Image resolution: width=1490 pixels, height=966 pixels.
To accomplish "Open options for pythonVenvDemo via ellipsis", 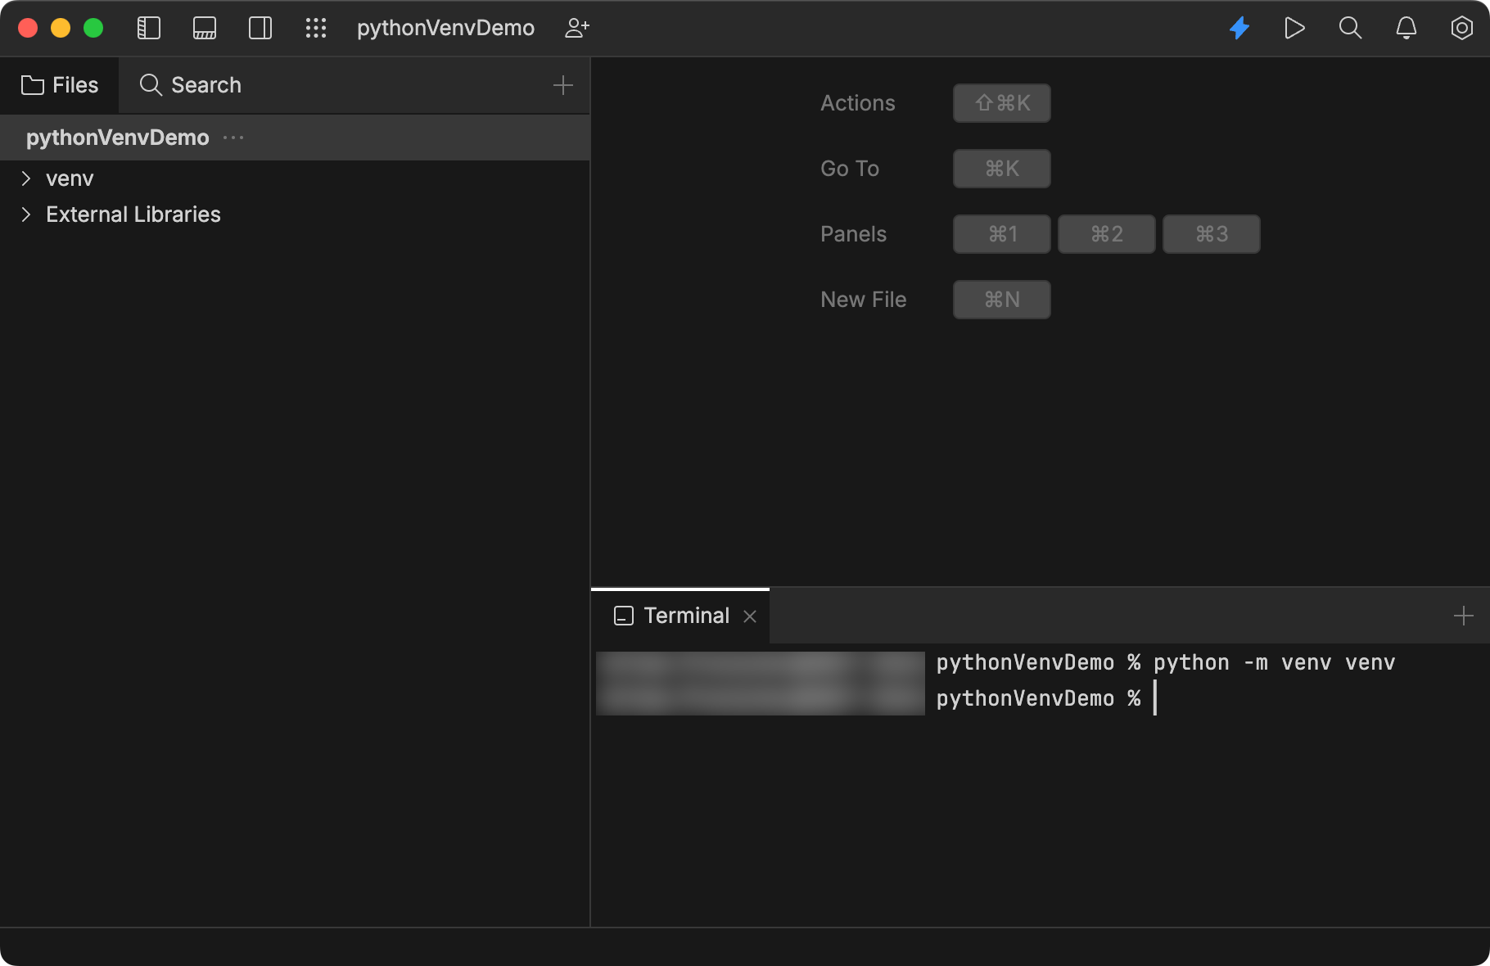I will pyautogui.click(x=233, y=137).
